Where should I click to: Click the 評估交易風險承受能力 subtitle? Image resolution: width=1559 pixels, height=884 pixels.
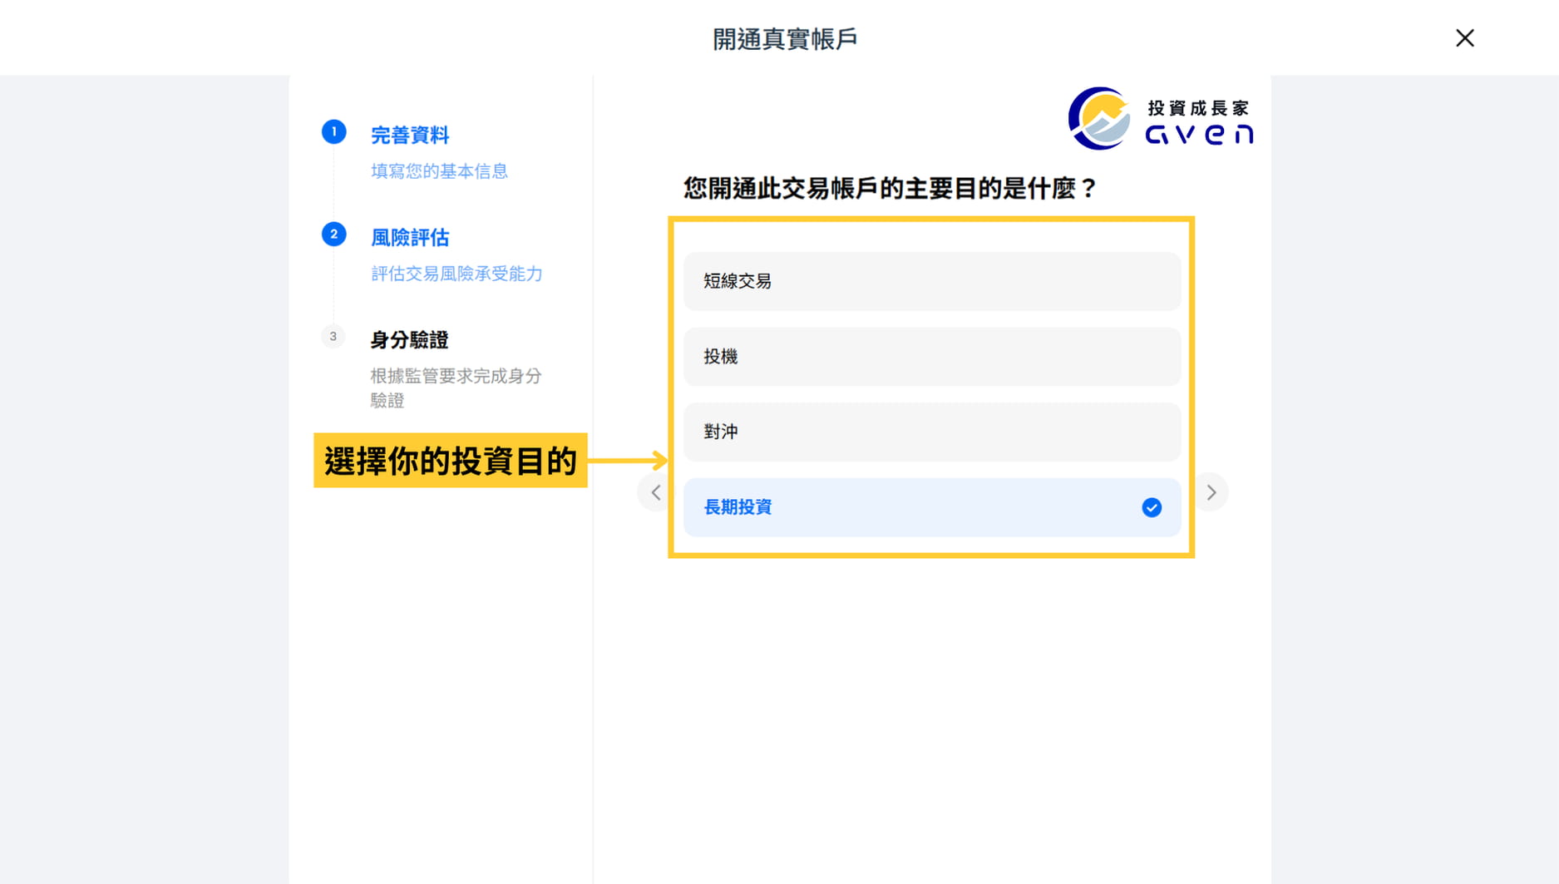tap(456, 274)
